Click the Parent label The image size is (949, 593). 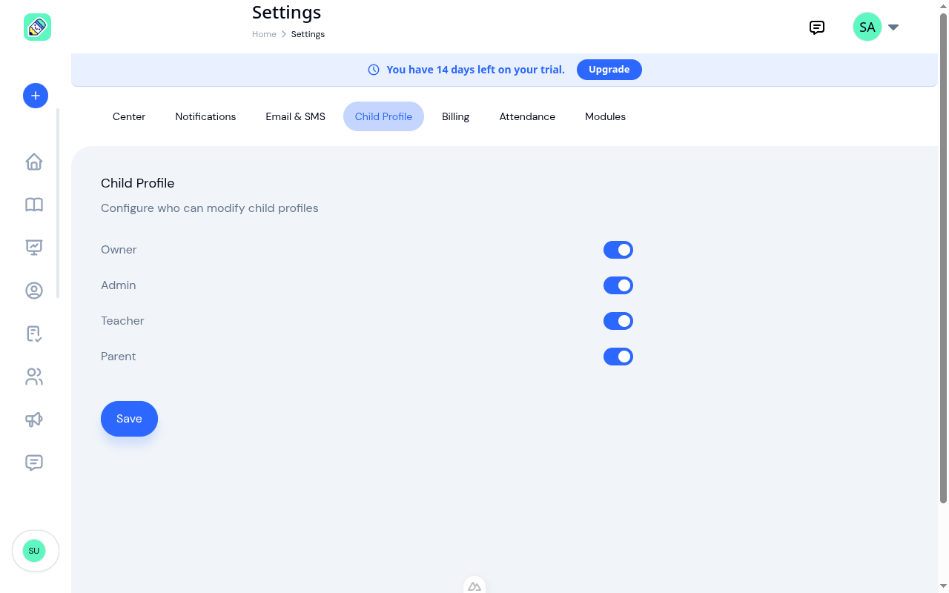(x=119, y=357)
